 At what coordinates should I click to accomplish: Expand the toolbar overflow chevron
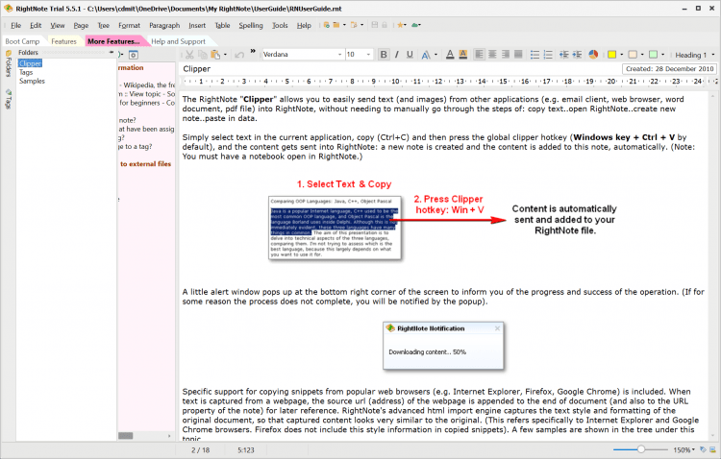[x=253, y=51]
